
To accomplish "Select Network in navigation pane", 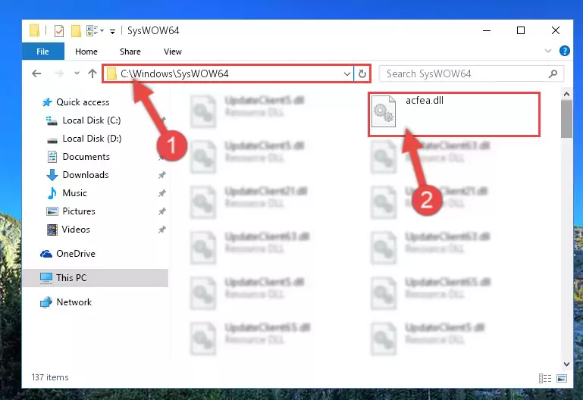I will (x=74, y=302).
